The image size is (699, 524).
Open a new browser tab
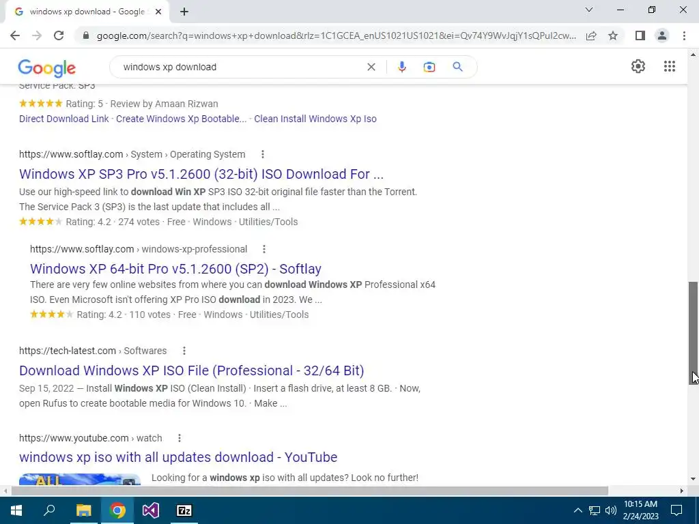pyautogui.click(x=184, y=12)
